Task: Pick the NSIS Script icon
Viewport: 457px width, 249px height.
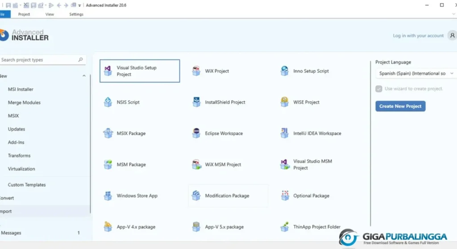Action: point(108,102)
